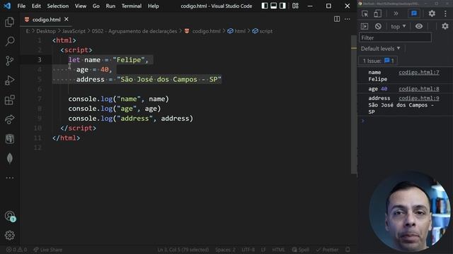The height and width of the screenshot is (254, 453).
Task: Start Live Share from status bar
Action: pos(47,250)
